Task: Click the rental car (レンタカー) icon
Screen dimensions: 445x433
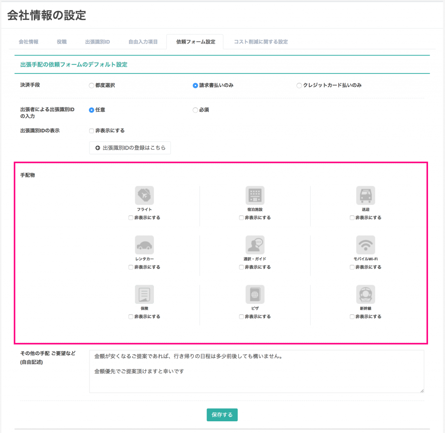Action: (x=144, y=245)
